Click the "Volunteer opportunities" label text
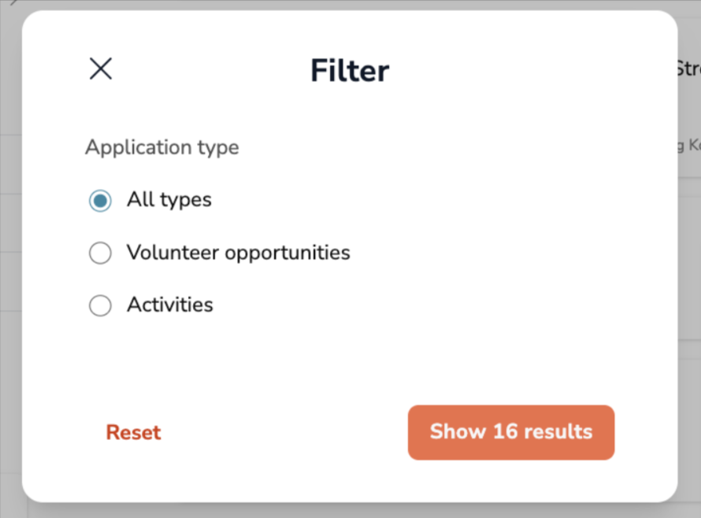Viewport: 701px width, 518px height. tap(238, 253)
